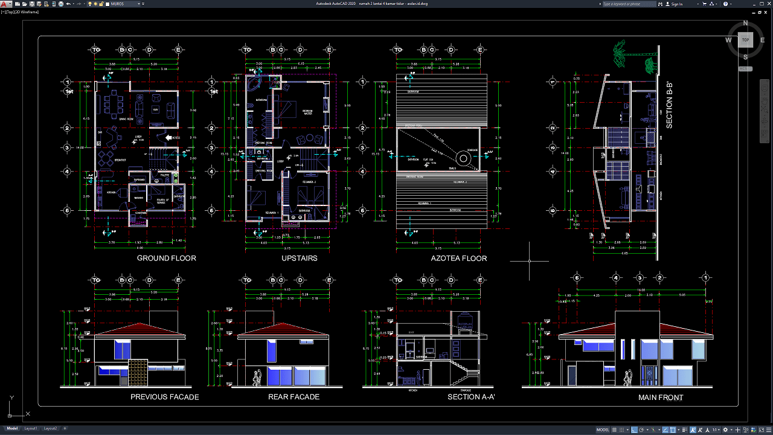Create new drawing from quick access toolbar
Viewport: 773px width, 435px height.
18,4
